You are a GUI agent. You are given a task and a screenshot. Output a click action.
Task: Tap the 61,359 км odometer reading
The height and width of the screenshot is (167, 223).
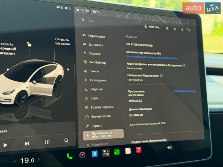point(131,37)
